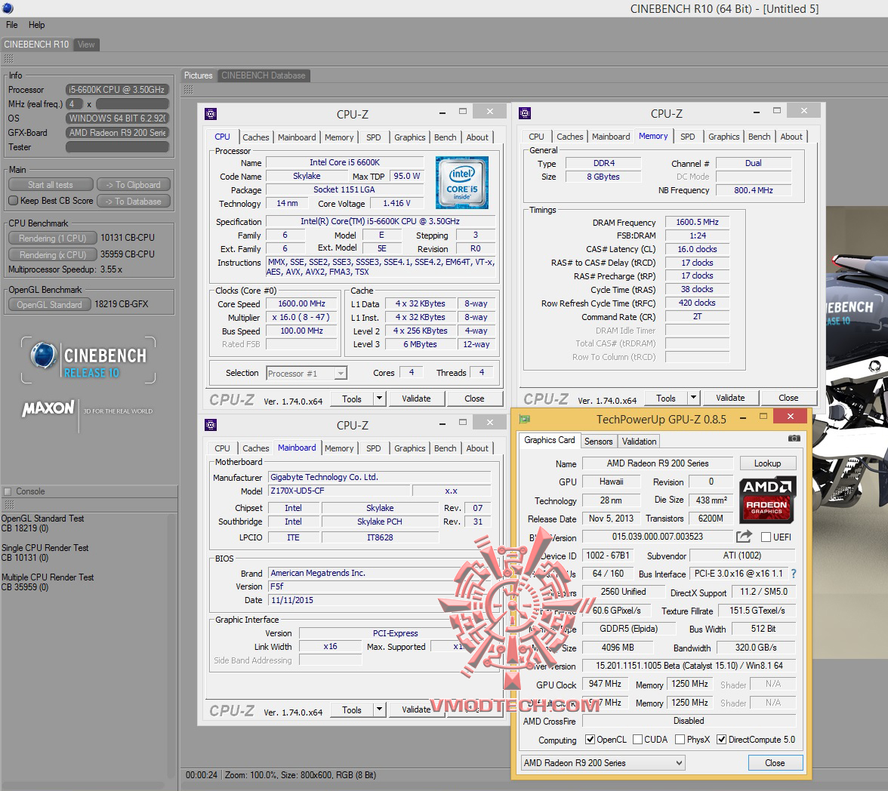Toggle DirectCompute checkbox in GPU-Z

(x=722, y=739)
